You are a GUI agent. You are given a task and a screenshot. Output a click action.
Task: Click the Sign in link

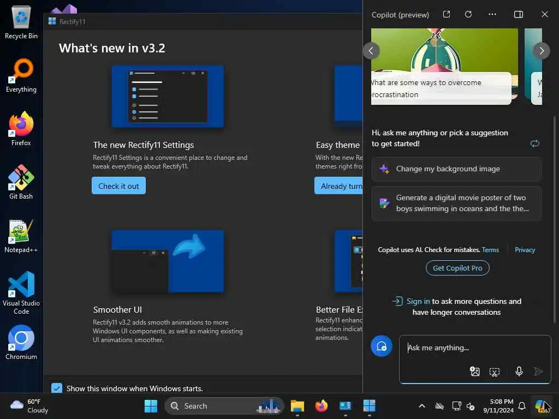pyautogui.click(x=418, y=301)
